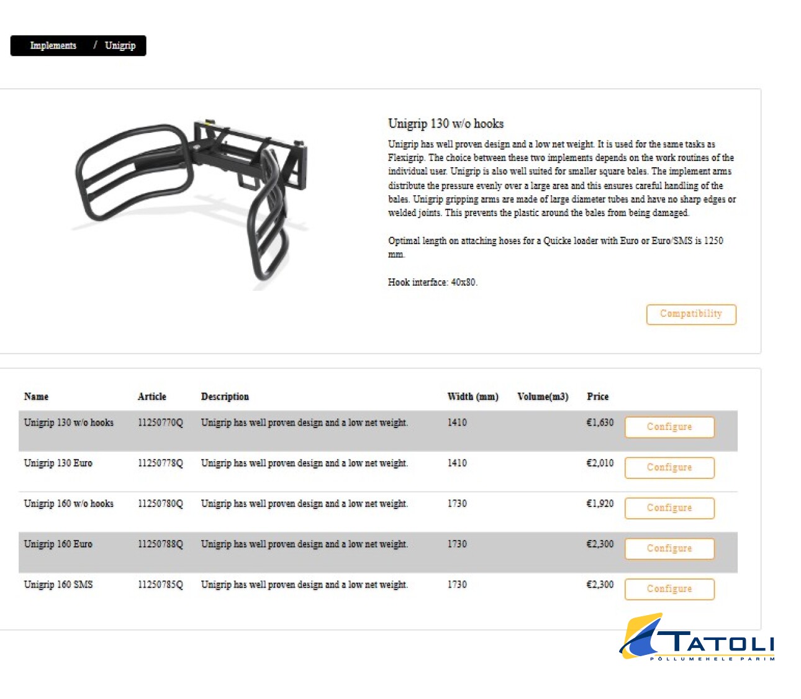The height and width of the screenshot is (699, 801).
Task: Select article number 11250780Q
Action: tap(160, 503)
